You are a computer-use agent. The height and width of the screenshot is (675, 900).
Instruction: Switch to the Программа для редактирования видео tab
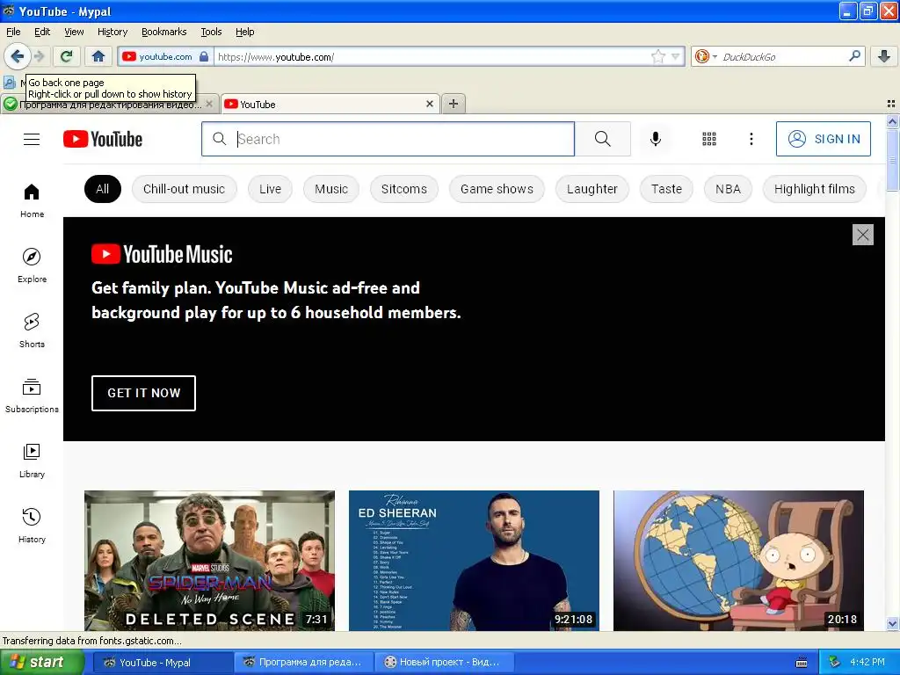coord(109,104)
